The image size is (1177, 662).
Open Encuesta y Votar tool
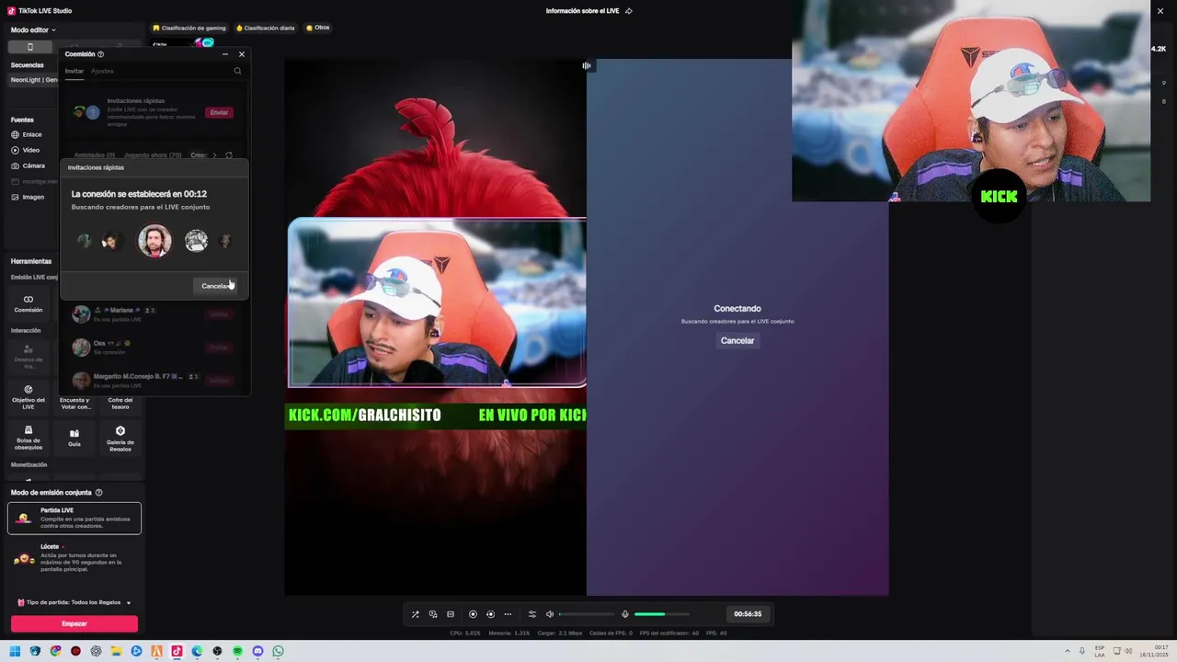(74, 403)
